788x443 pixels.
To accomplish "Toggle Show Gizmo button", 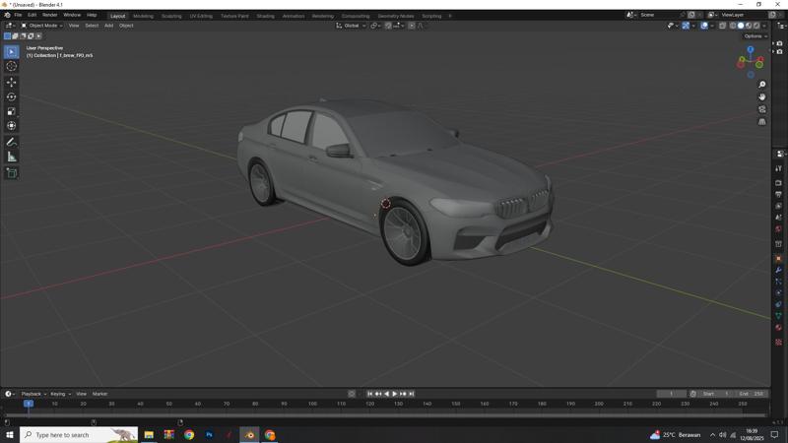I will pyautogui.click(x=686, y=26).
